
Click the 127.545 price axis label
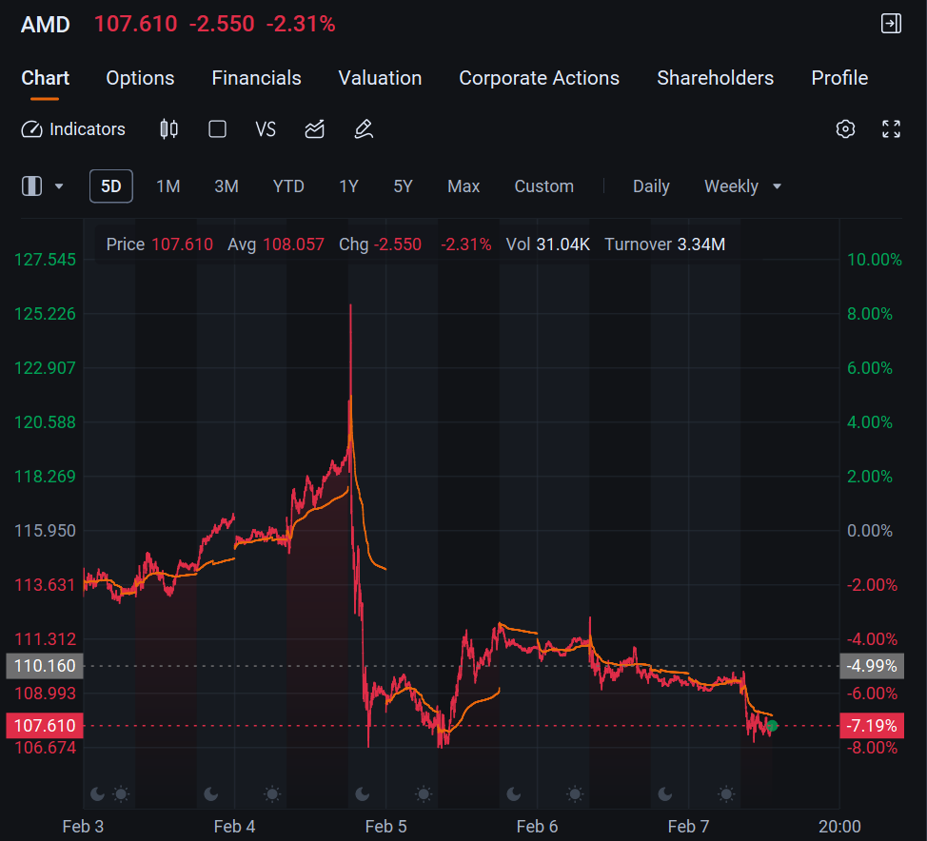pos(45,260)
